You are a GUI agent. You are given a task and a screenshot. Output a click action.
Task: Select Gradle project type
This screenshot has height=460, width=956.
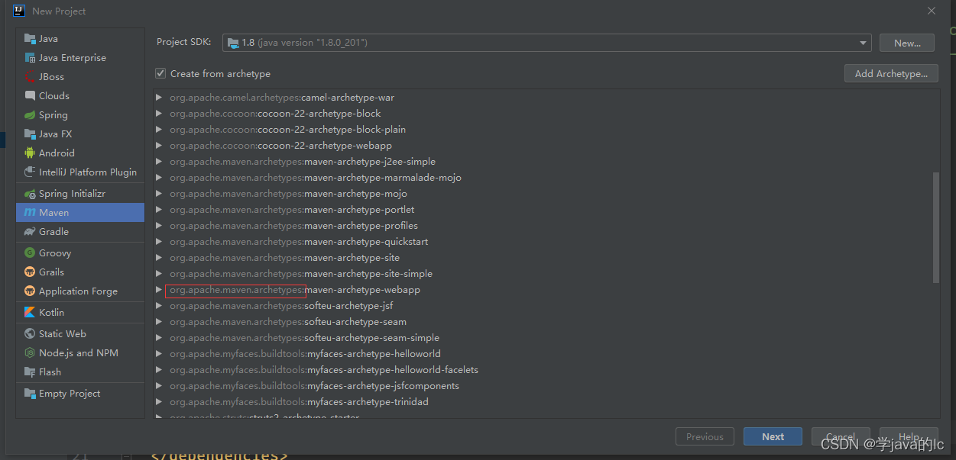80,232
